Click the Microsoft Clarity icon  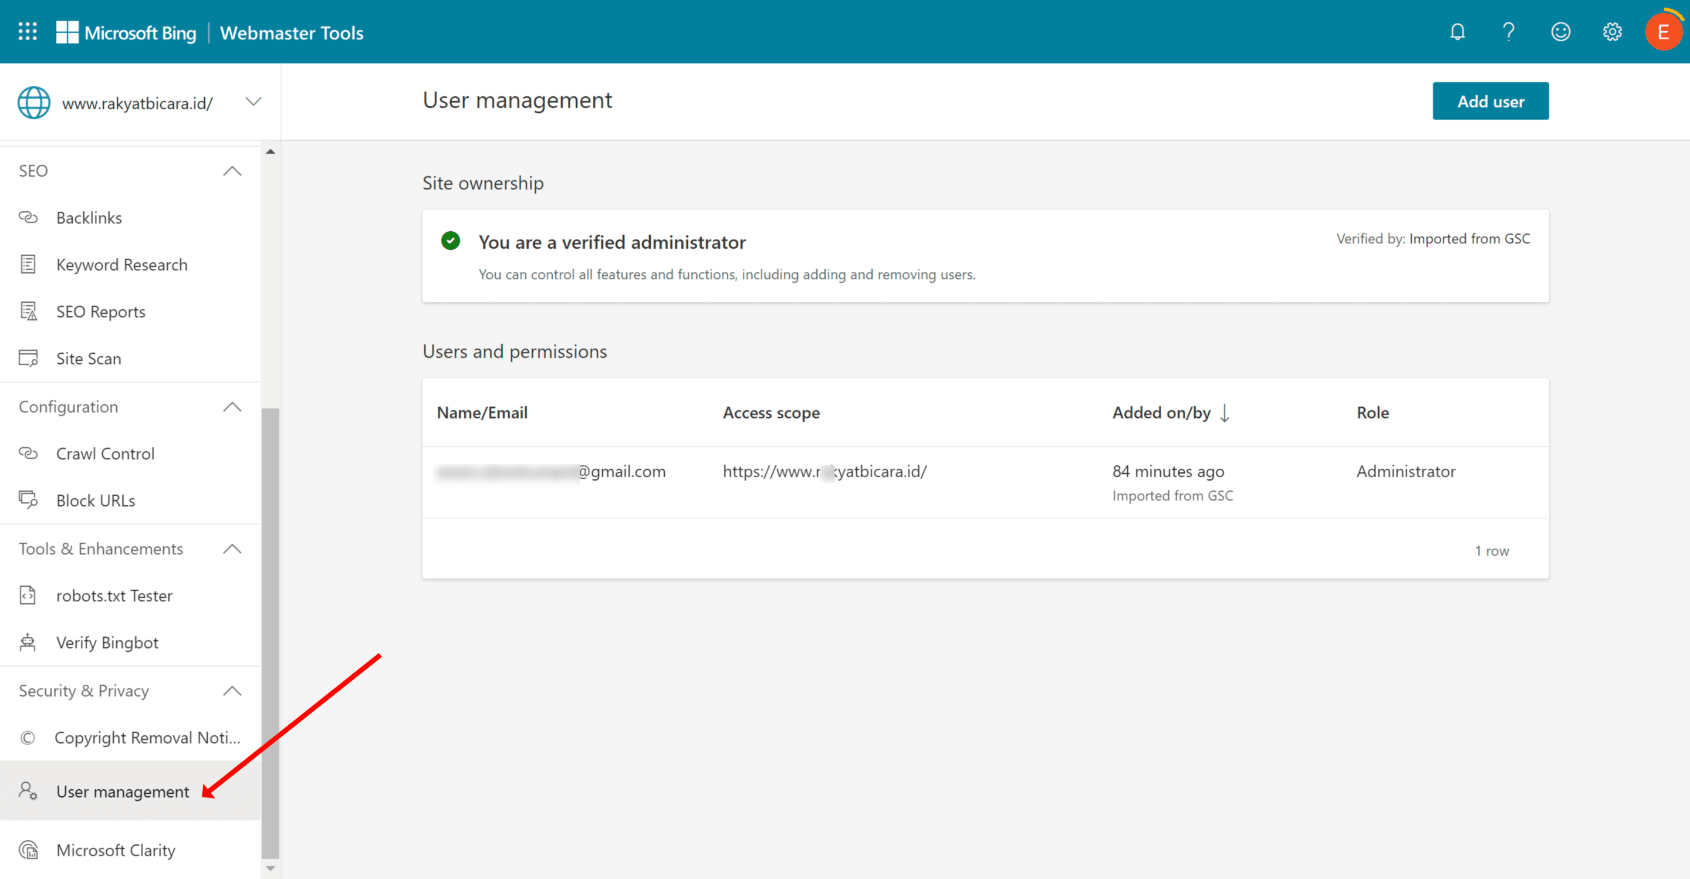pyautogui.click(x=30, y=849)
